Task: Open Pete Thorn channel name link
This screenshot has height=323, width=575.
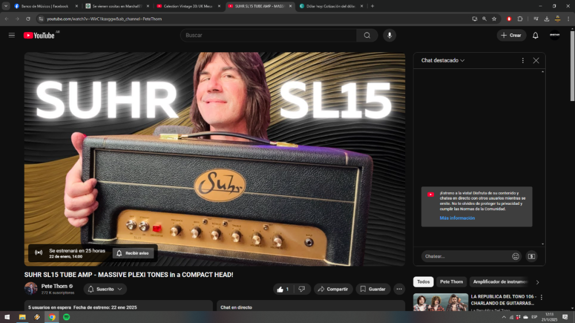Action: (54, 286)
